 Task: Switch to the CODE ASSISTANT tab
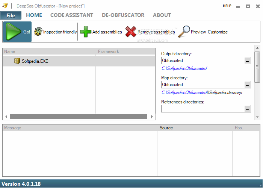tap(72, 15)
